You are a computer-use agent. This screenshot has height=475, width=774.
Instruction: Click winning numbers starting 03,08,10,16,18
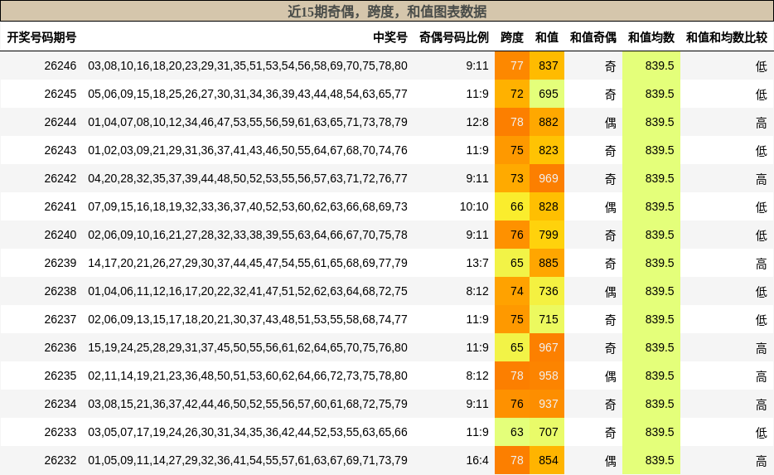click(x=248, y=65)
